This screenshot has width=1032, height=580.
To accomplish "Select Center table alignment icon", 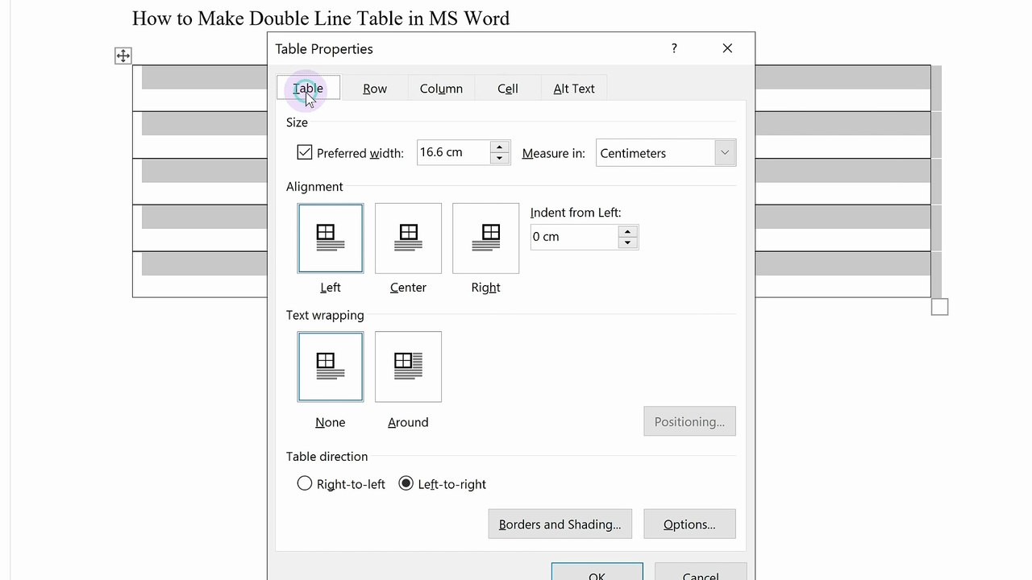I will tap(408, 238).
